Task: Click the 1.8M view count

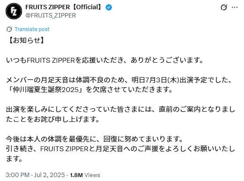Action: 76,175
